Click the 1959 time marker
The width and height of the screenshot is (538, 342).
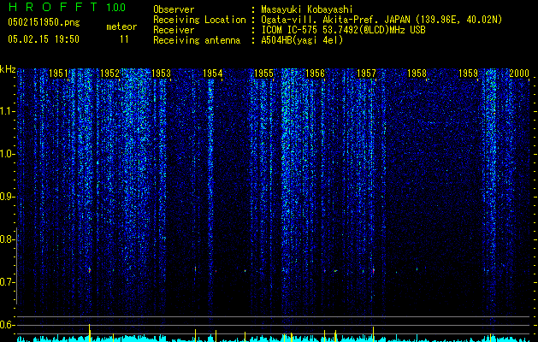pyautogui.click(x=469, y=74)
